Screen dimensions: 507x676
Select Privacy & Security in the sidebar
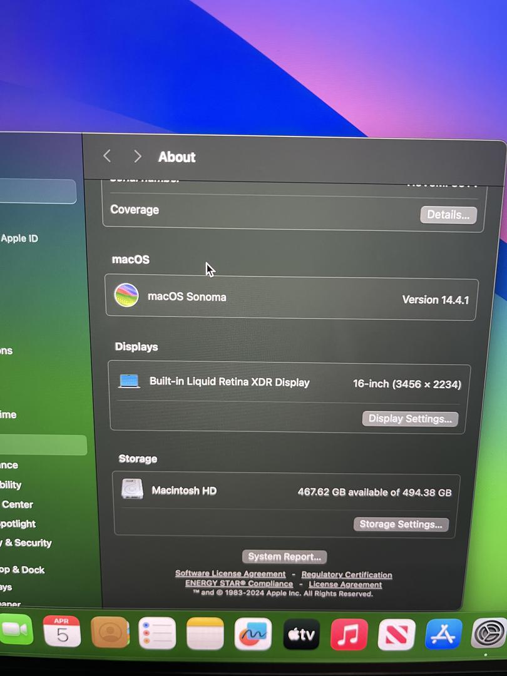click(x=26, y=543)
